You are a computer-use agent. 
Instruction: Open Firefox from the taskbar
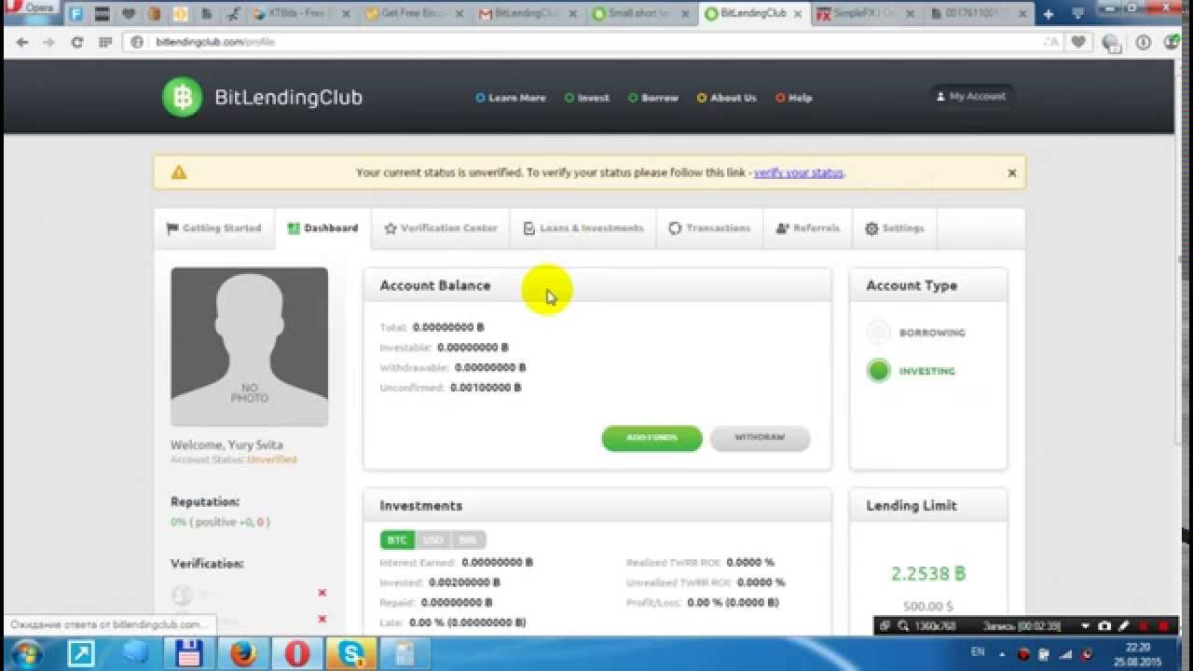[244, 654]
